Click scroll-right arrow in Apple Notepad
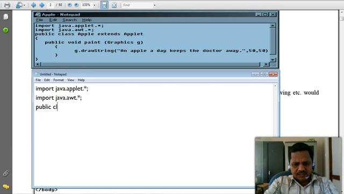This screenshot has height=194, width=344. [266, 64]
